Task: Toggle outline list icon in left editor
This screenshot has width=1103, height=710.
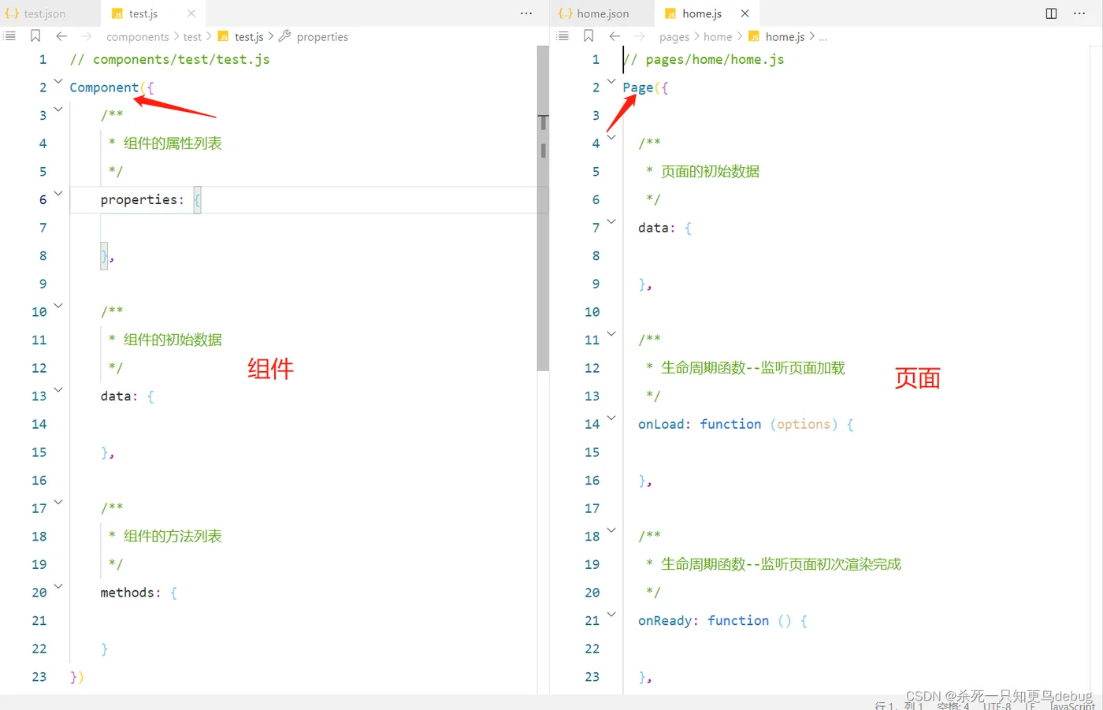Action: [x=9, y=36]
